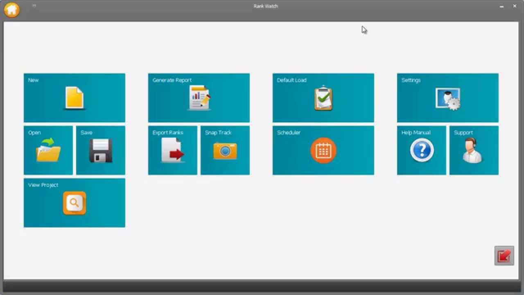Minimize the Rank Watch window
The image size is (524, 295).
(501, 6)
